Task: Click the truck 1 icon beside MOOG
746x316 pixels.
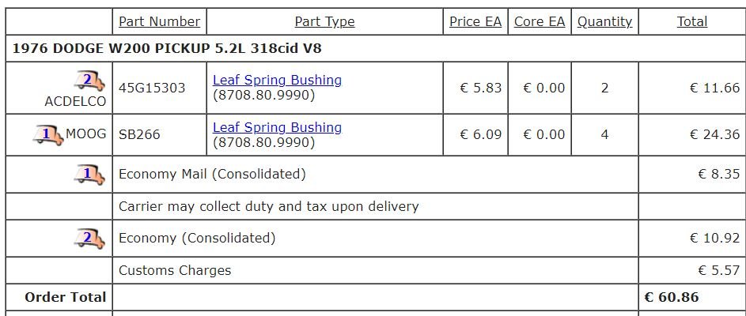Action: click(x=47, y=135)
